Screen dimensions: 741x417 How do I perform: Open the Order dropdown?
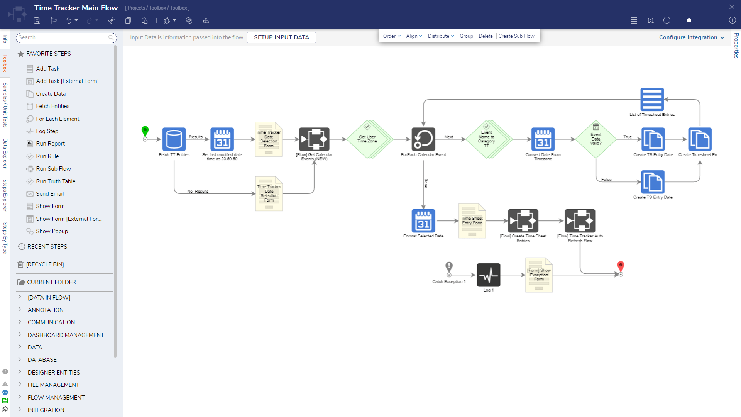(x=391, y=36)
